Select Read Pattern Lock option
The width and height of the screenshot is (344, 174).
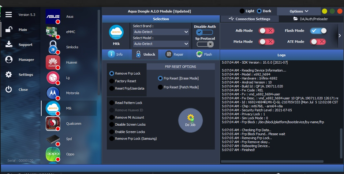coord(126,102)
